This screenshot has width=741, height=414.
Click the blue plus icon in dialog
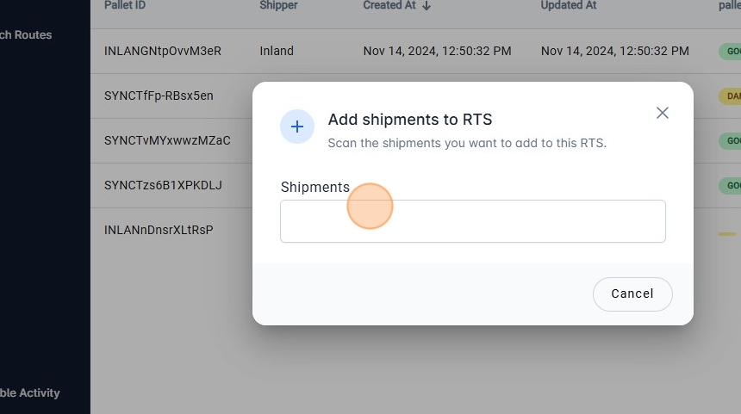(x=297, y=127)
